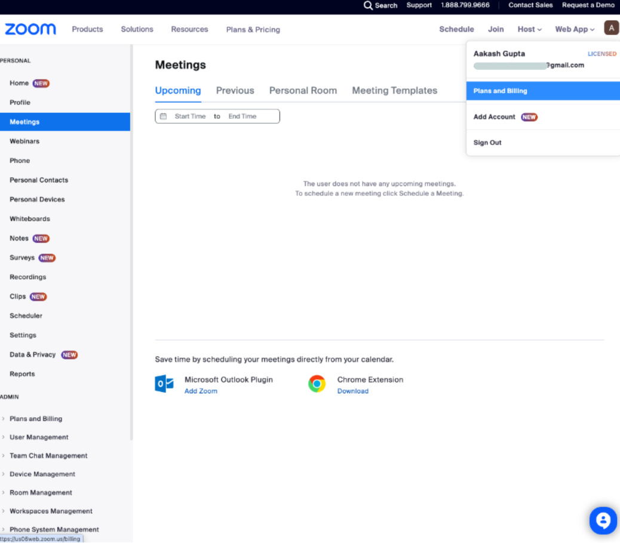
Task: Open the chat support bubble icon
Action: pos(603,520)
